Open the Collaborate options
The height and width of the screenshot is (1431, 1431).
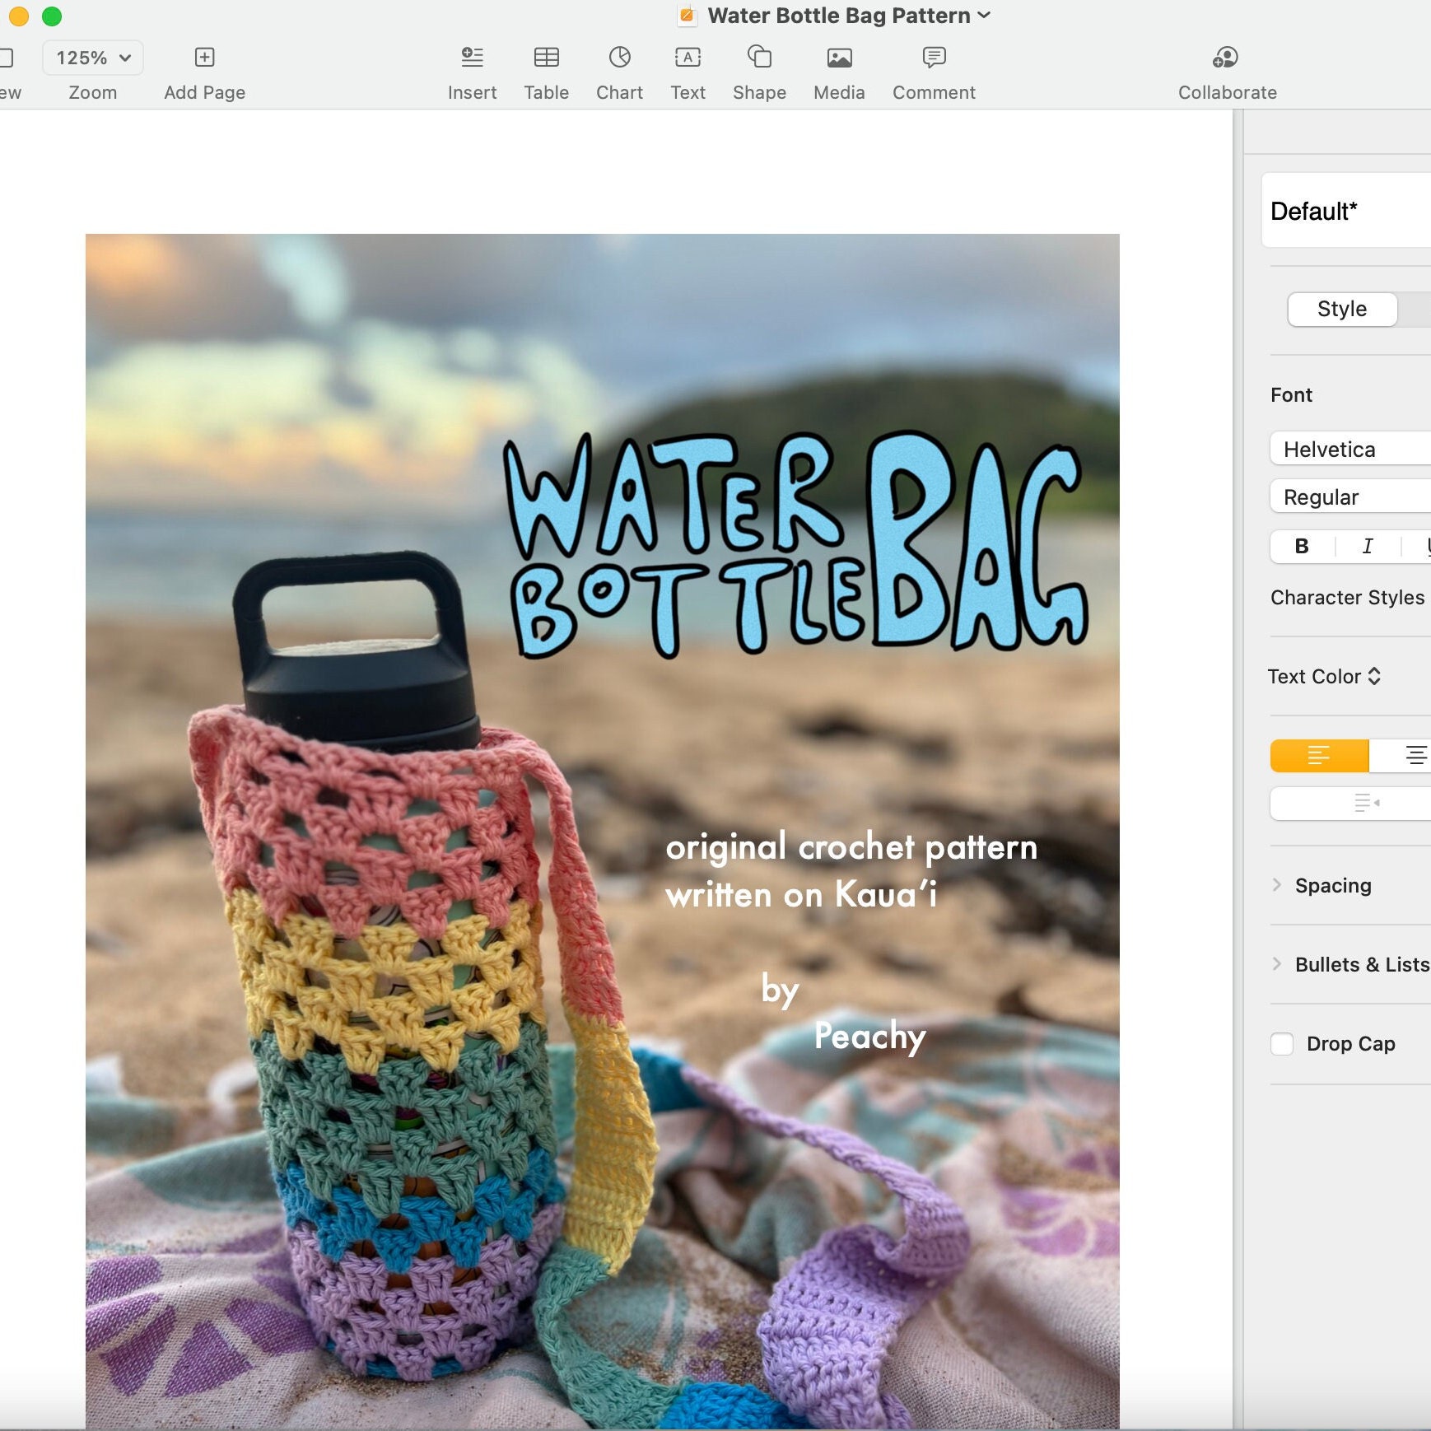coord(1226,57)
